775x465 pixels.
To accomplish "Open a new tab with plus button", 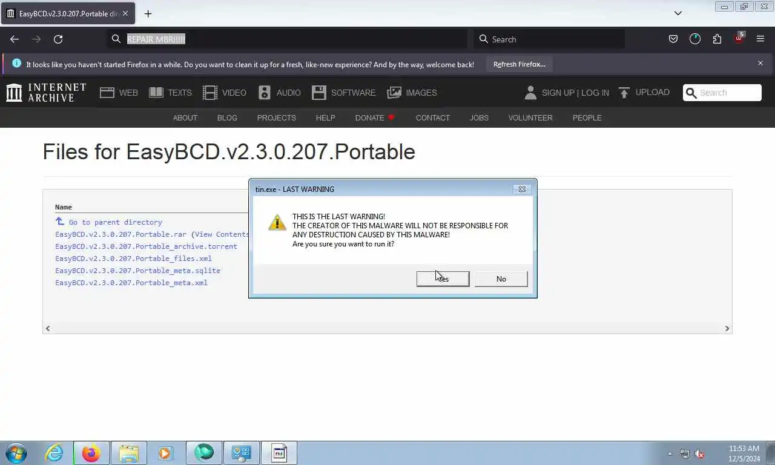I will pyautogui.click(x=148, y=13).
